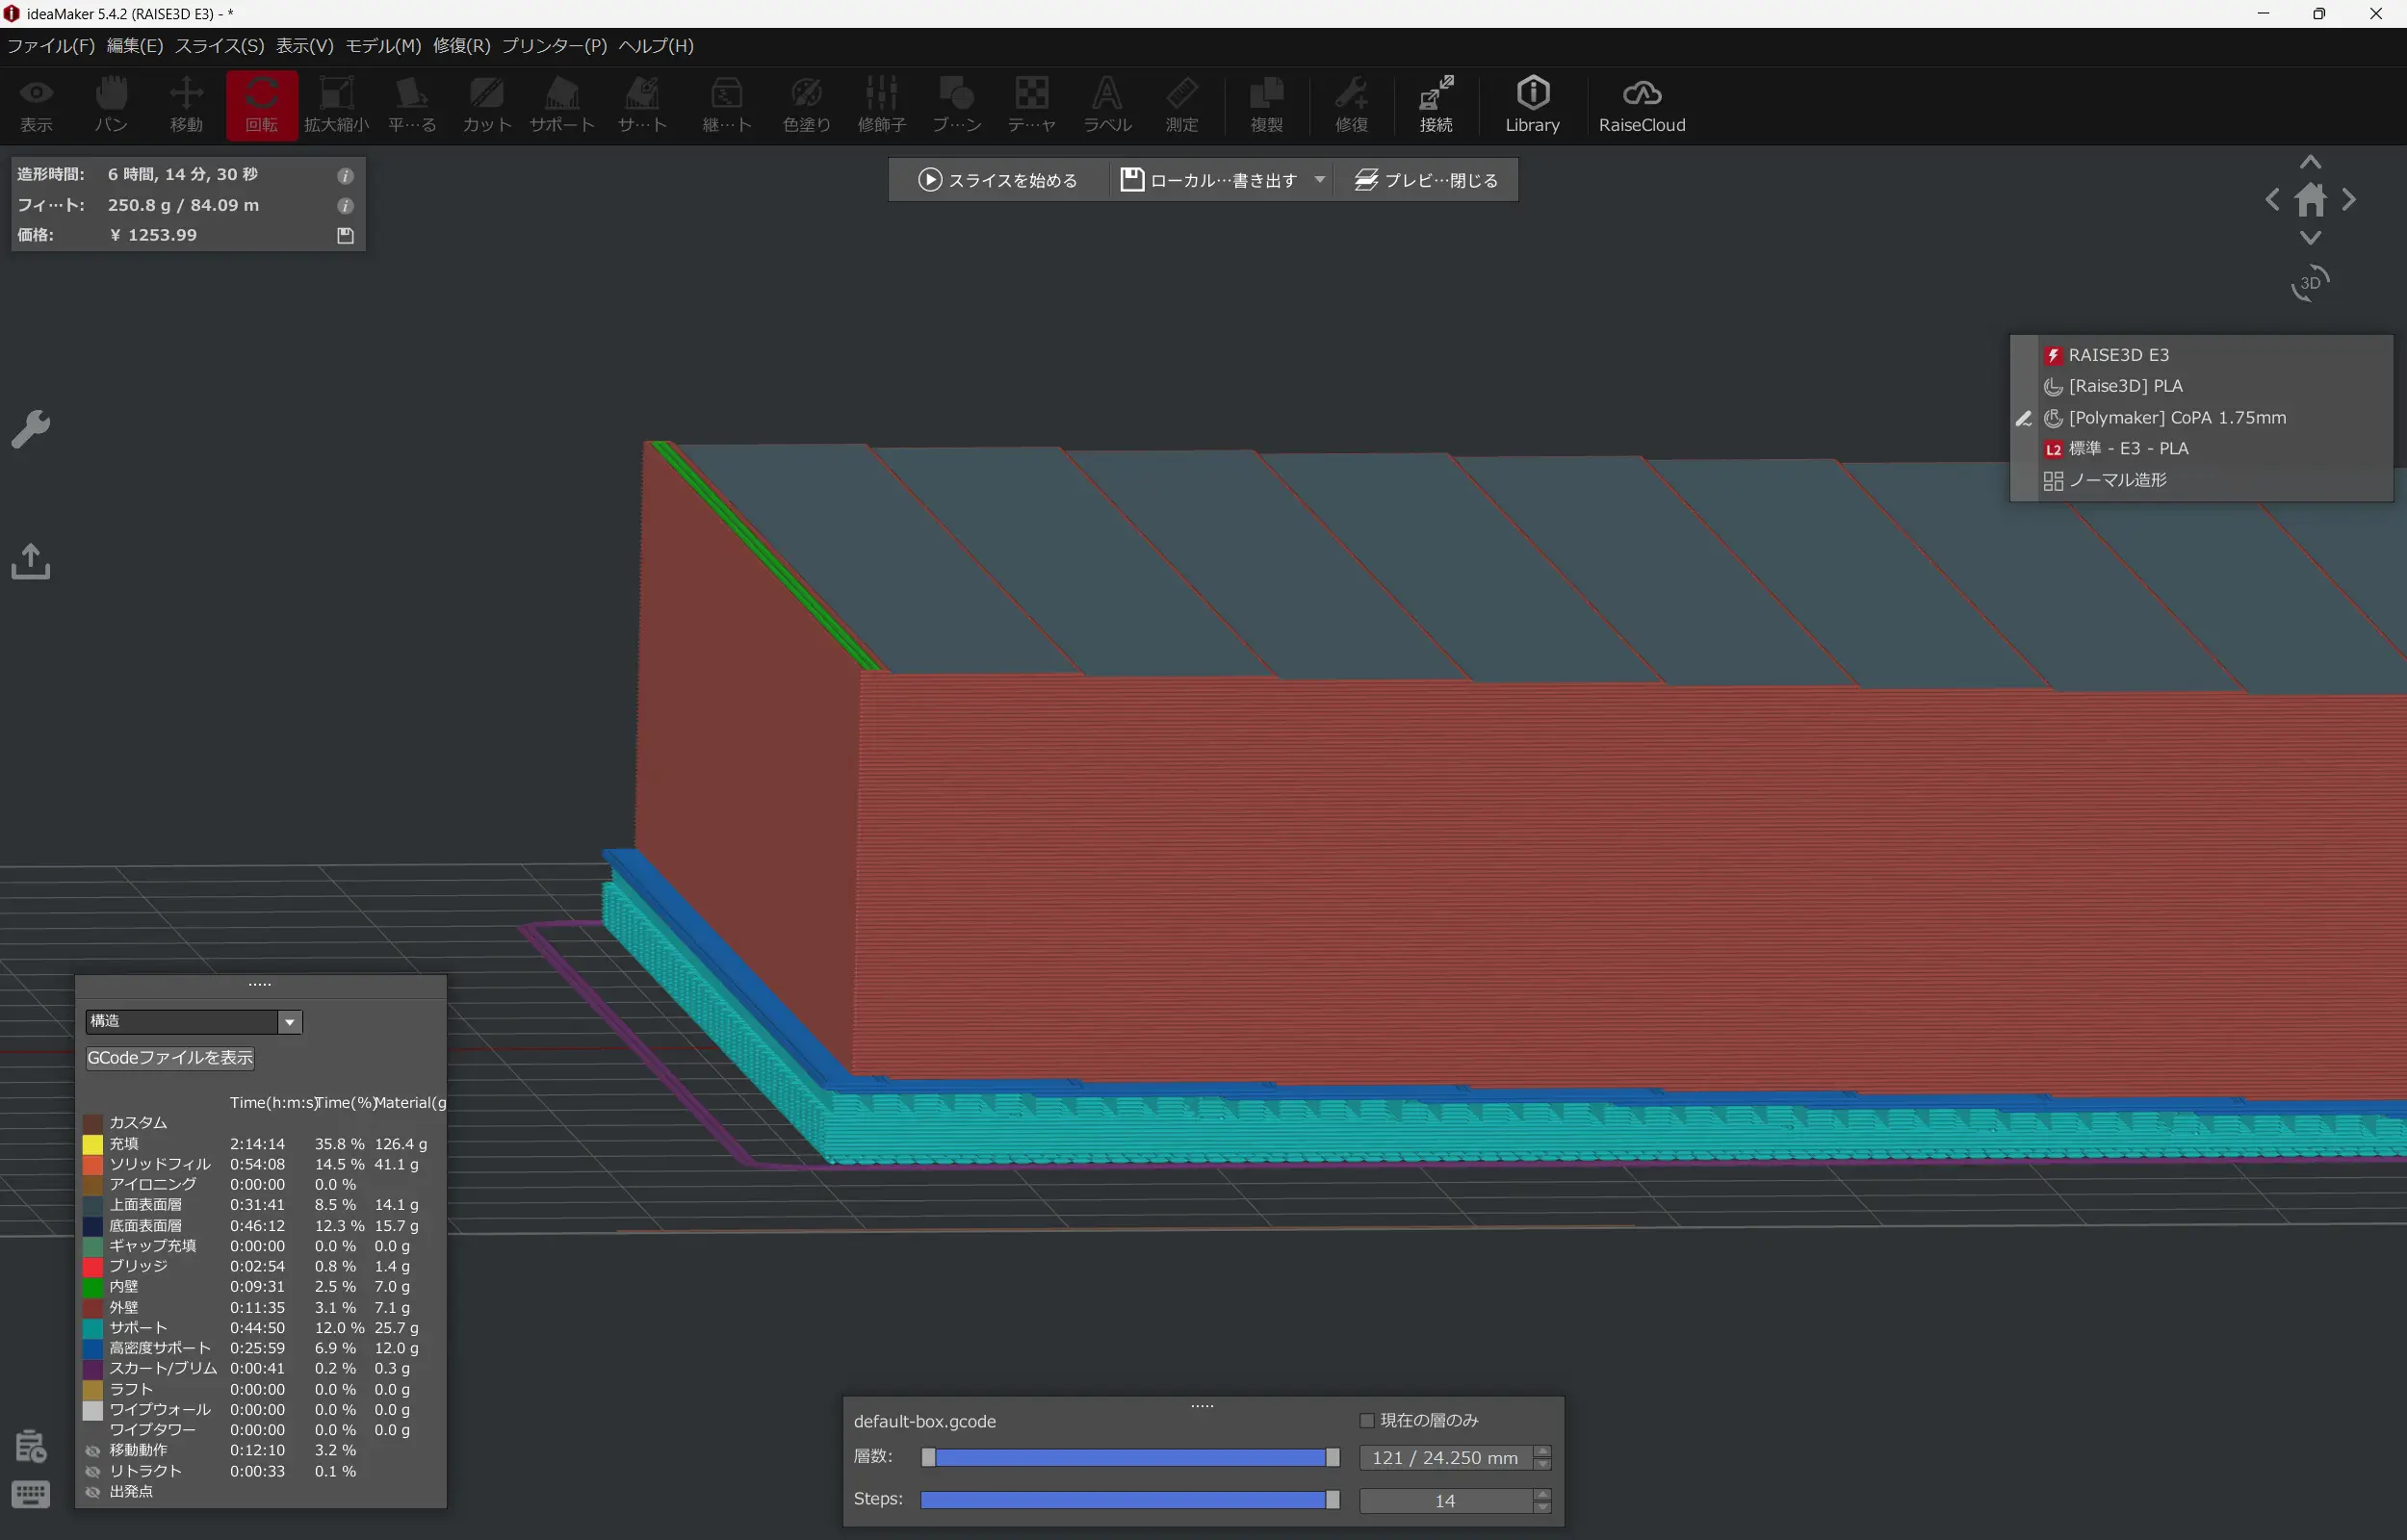Click the home view icon

click(x=2310, y=200)
